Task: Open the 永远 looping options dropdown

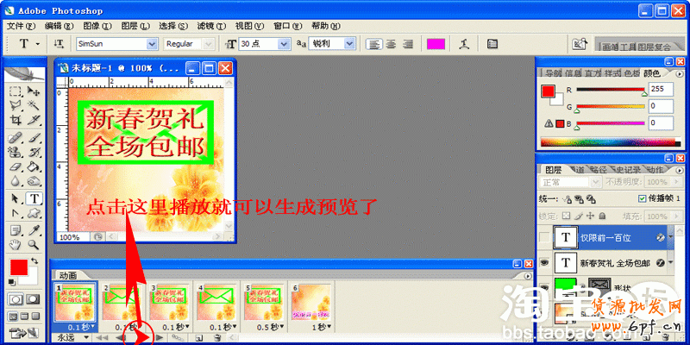Action: pyautogui.click(x=85, y=339)
